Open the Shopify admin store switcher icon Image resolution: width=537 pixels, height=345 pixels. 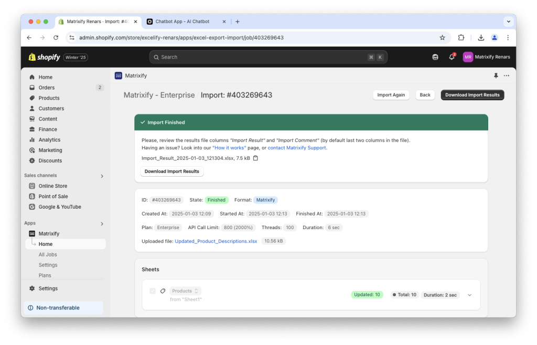(x=435, y=57)
